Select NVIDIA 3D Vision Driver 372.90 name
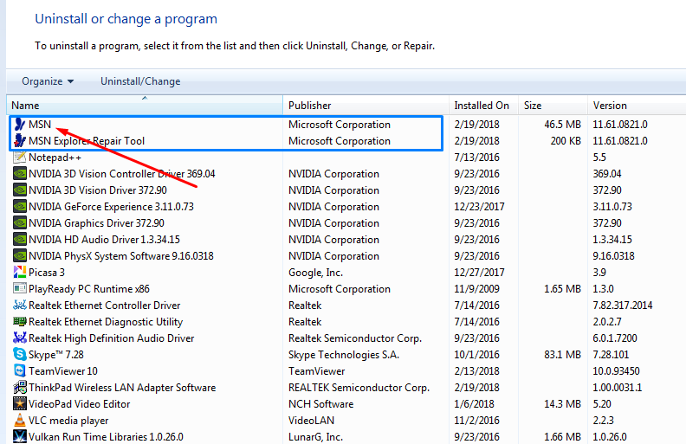The width and height of the screenshot is (686, 444). [x=98, y=190]
